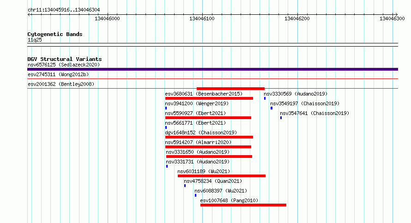Screen dimensions: 411x223
Task: Click the nsv3331731 (Audano2019) label
Action: pos(198,162)
